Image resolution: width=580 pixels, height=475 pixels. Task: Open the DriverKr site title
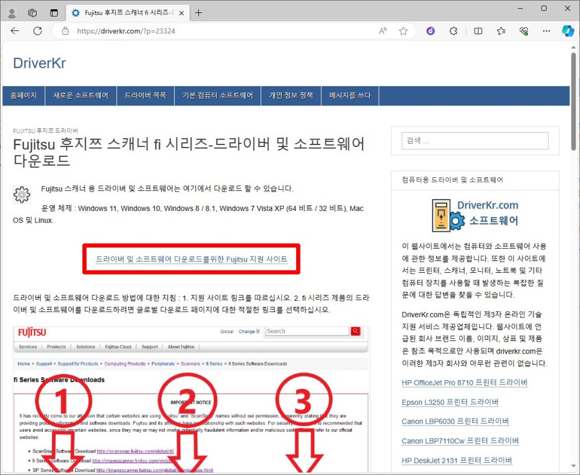coord(40,63)
